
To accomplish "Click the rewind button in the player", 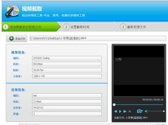I will (x=116, y=111).
